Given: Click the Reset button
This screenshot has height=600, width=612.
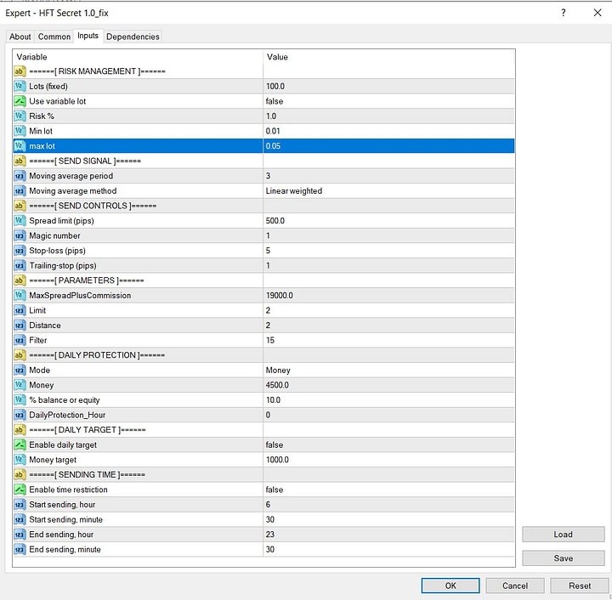Looking at the screenshot, I should click(x=580, y=586).
